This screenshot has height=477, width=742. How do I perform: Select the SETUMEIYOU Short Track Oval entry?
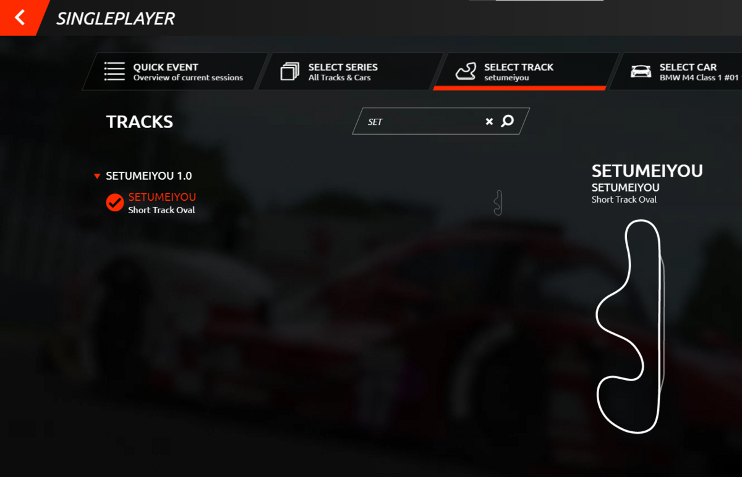[162, 203]
